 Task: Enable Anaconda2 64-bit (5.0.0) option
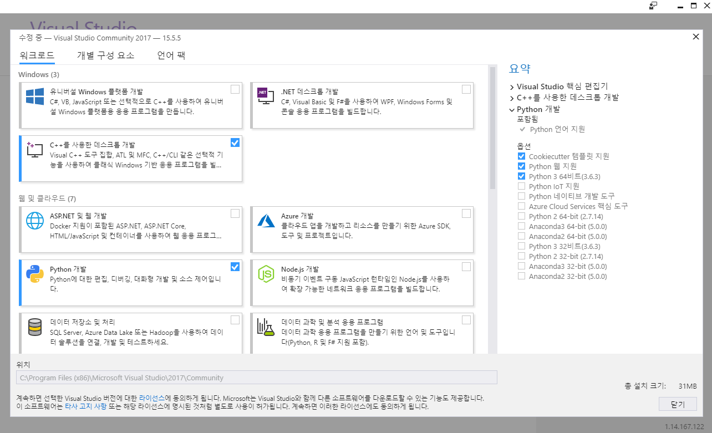click(x=521, y=236)
